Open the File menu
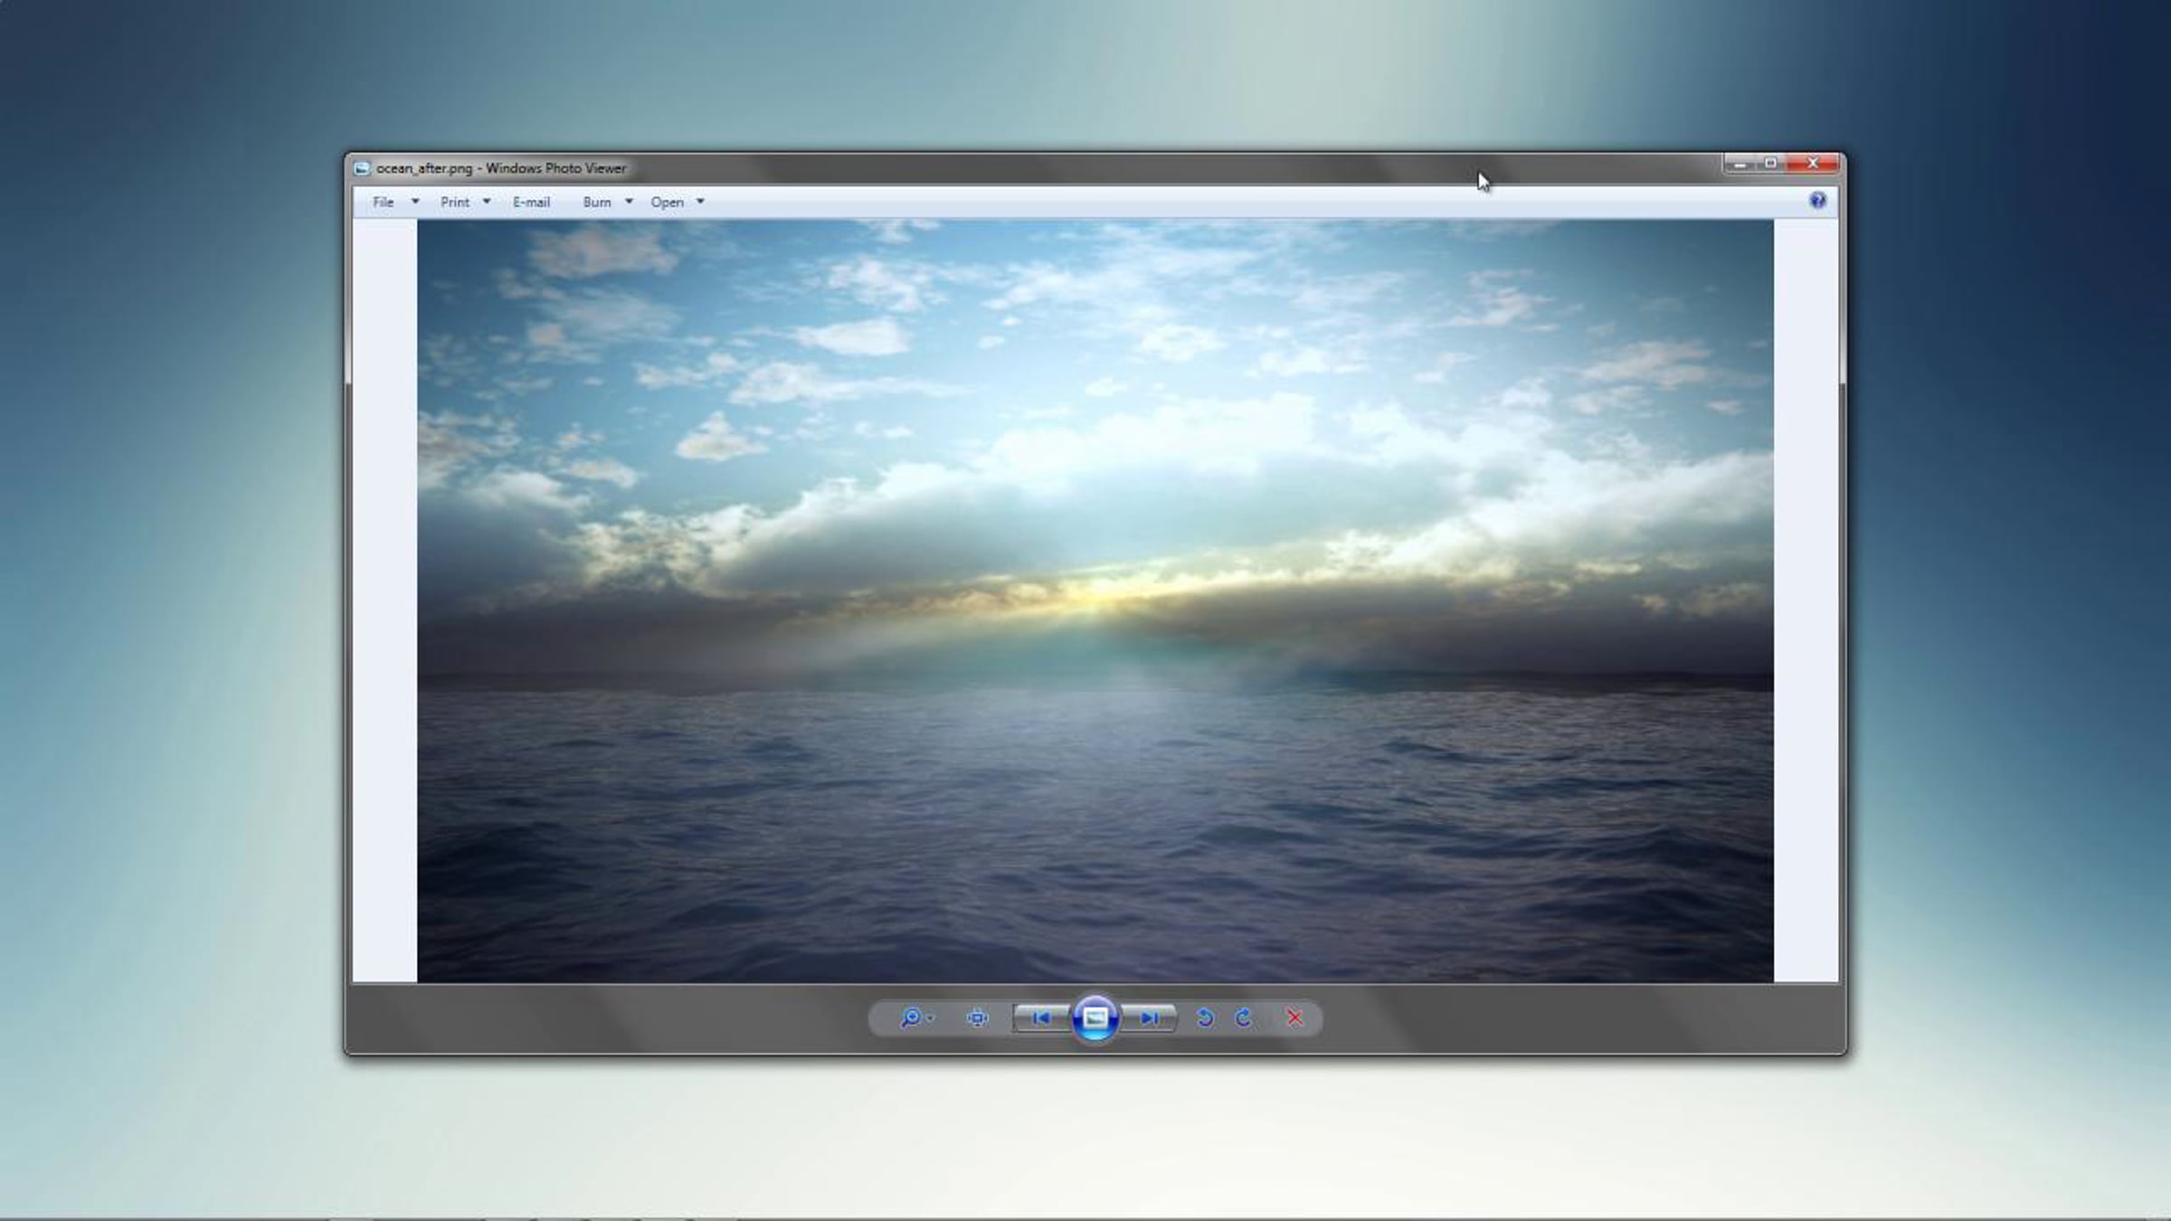 pos(384,202)
